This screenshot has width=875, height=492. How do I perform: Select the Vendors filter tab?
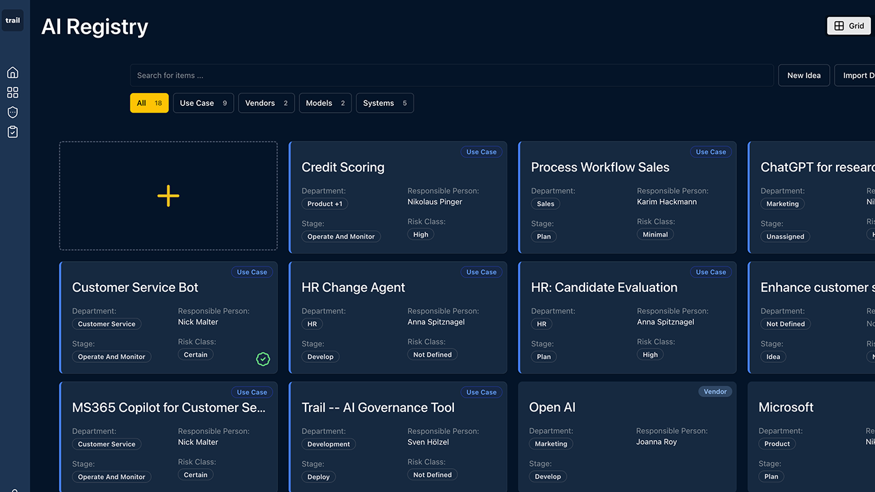(267, 103)
